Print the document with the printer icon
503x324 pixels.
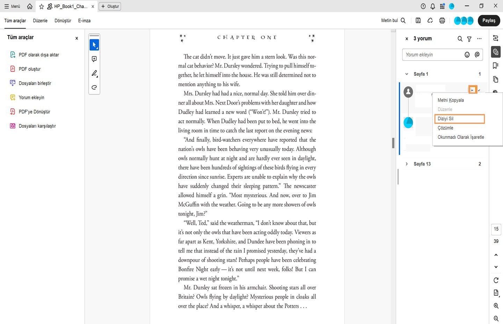coord(442,21)
